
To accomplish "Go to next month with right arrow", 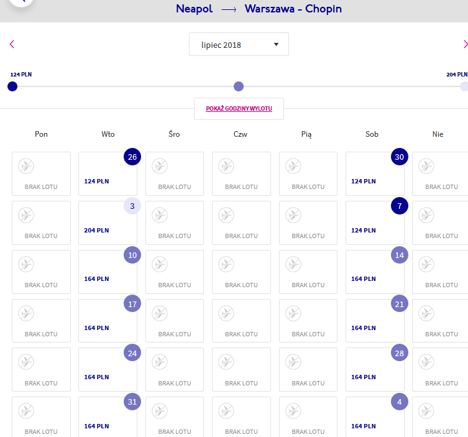I will [x=466, y=44].
